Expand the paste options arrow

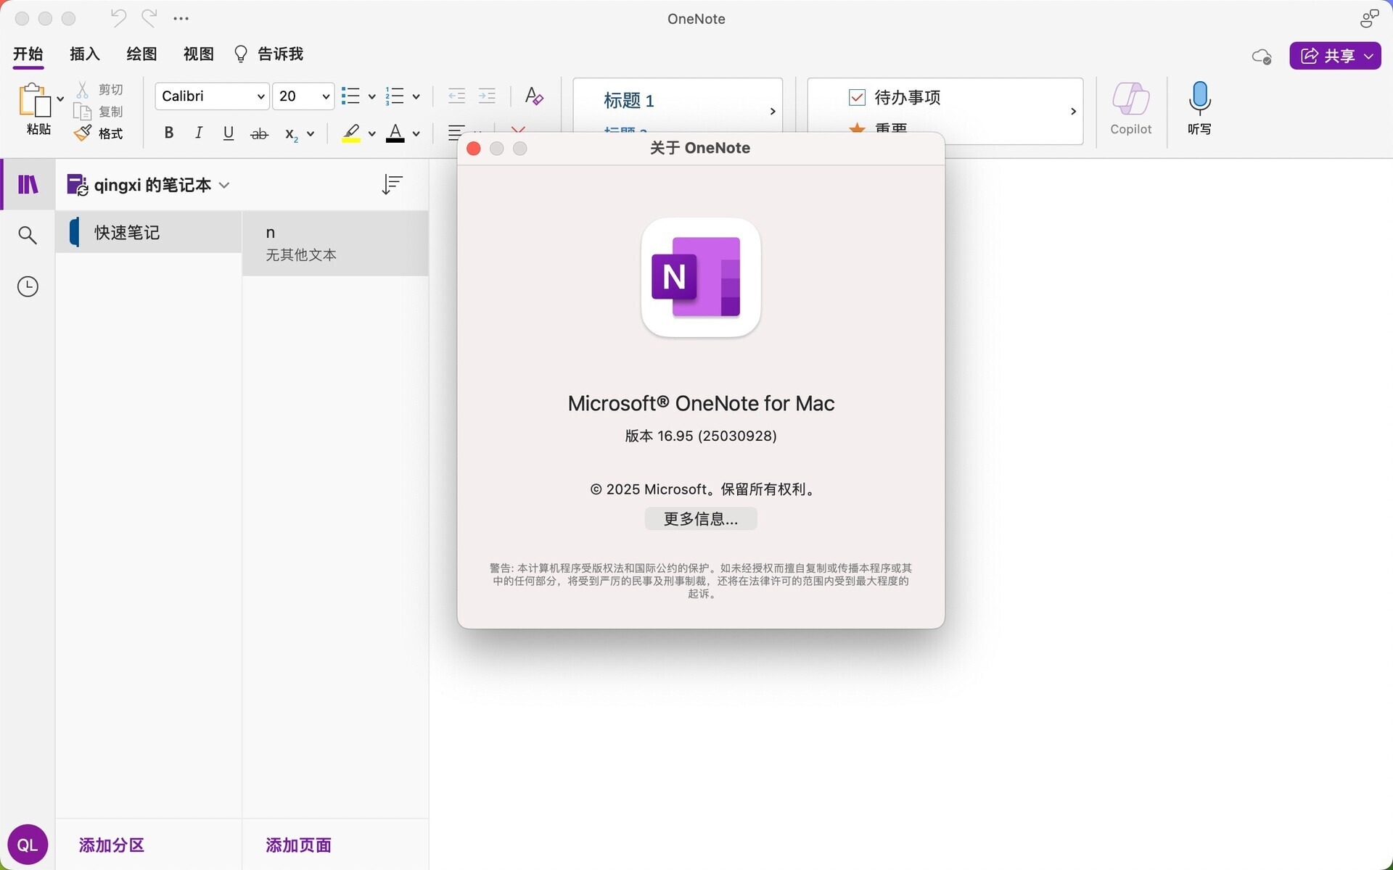(60, 99)
